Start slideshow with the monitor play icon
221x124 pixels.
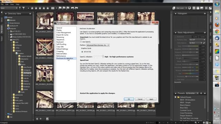tap(190, 8)
